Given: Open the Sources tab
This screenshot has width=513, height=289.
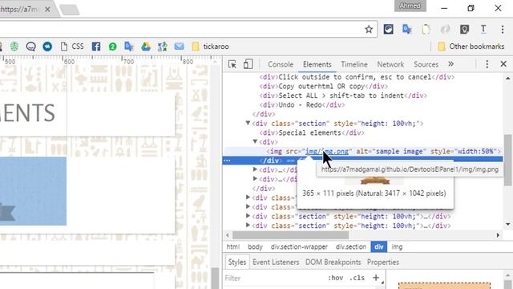Looking at the screenshot, I should click(x=426, y=64).
